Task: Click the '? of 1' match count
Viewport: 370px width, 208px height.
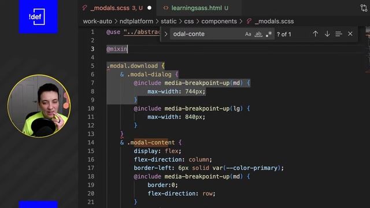Action: click(x=284, y=35)
